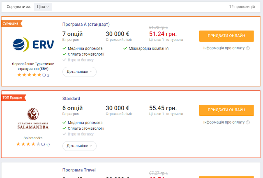The image size is (263, 178).
Task: Click payment info help icon for ERV
Action: point(248,48)
